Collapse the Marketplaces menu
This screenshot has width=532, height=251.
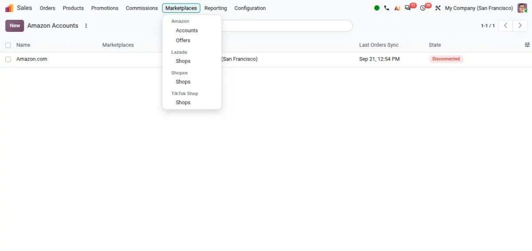[181, 8]
